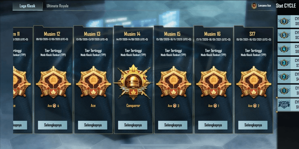Select Cycle 3 badge in sidebar
Image resolution: width=299 pixels, height=149 pixels.
284,63
